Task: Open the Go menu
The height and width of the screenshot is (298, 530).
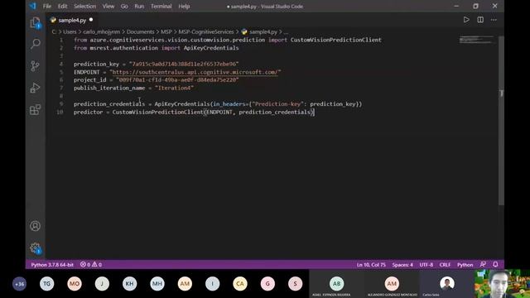Action: click(x=124, y=6)
